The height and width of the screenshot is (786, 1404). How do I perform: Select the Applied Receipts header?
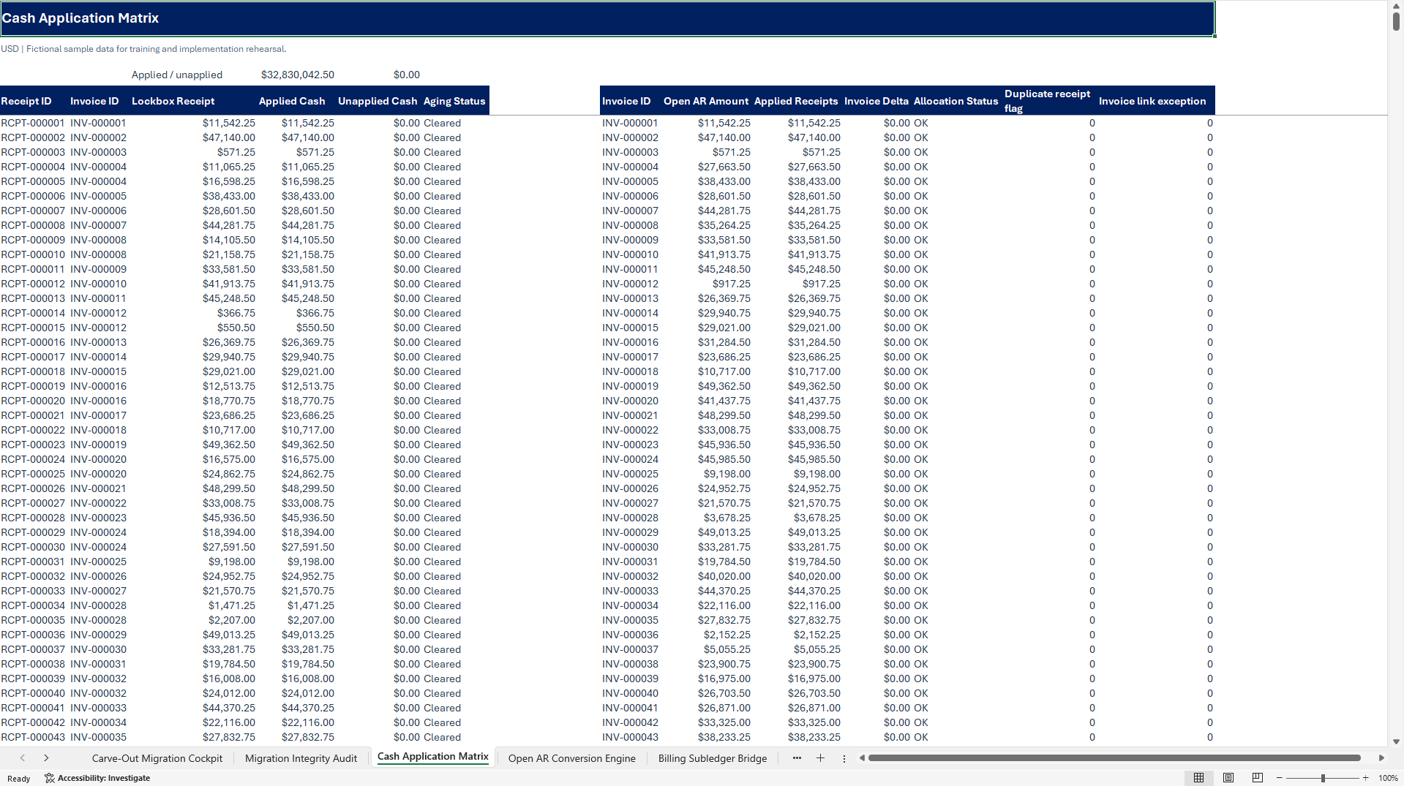[796, 101]
